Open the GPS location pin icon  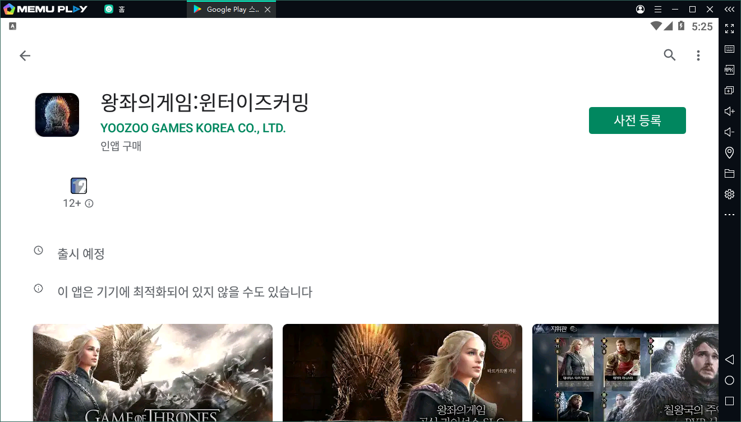[729, 152]
